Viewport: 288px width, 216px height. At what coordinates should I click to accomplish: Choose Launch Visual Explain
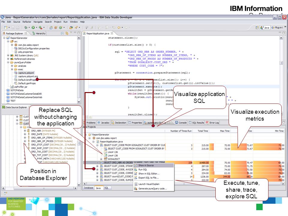154,184
